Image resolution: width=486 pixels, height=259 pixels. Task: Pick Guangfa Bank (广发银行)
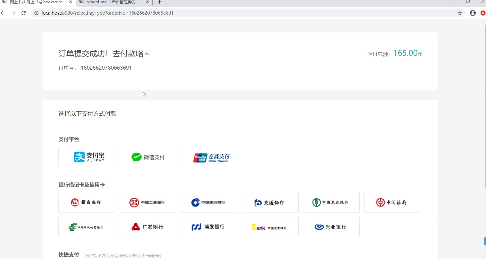[x=148, y=227]
